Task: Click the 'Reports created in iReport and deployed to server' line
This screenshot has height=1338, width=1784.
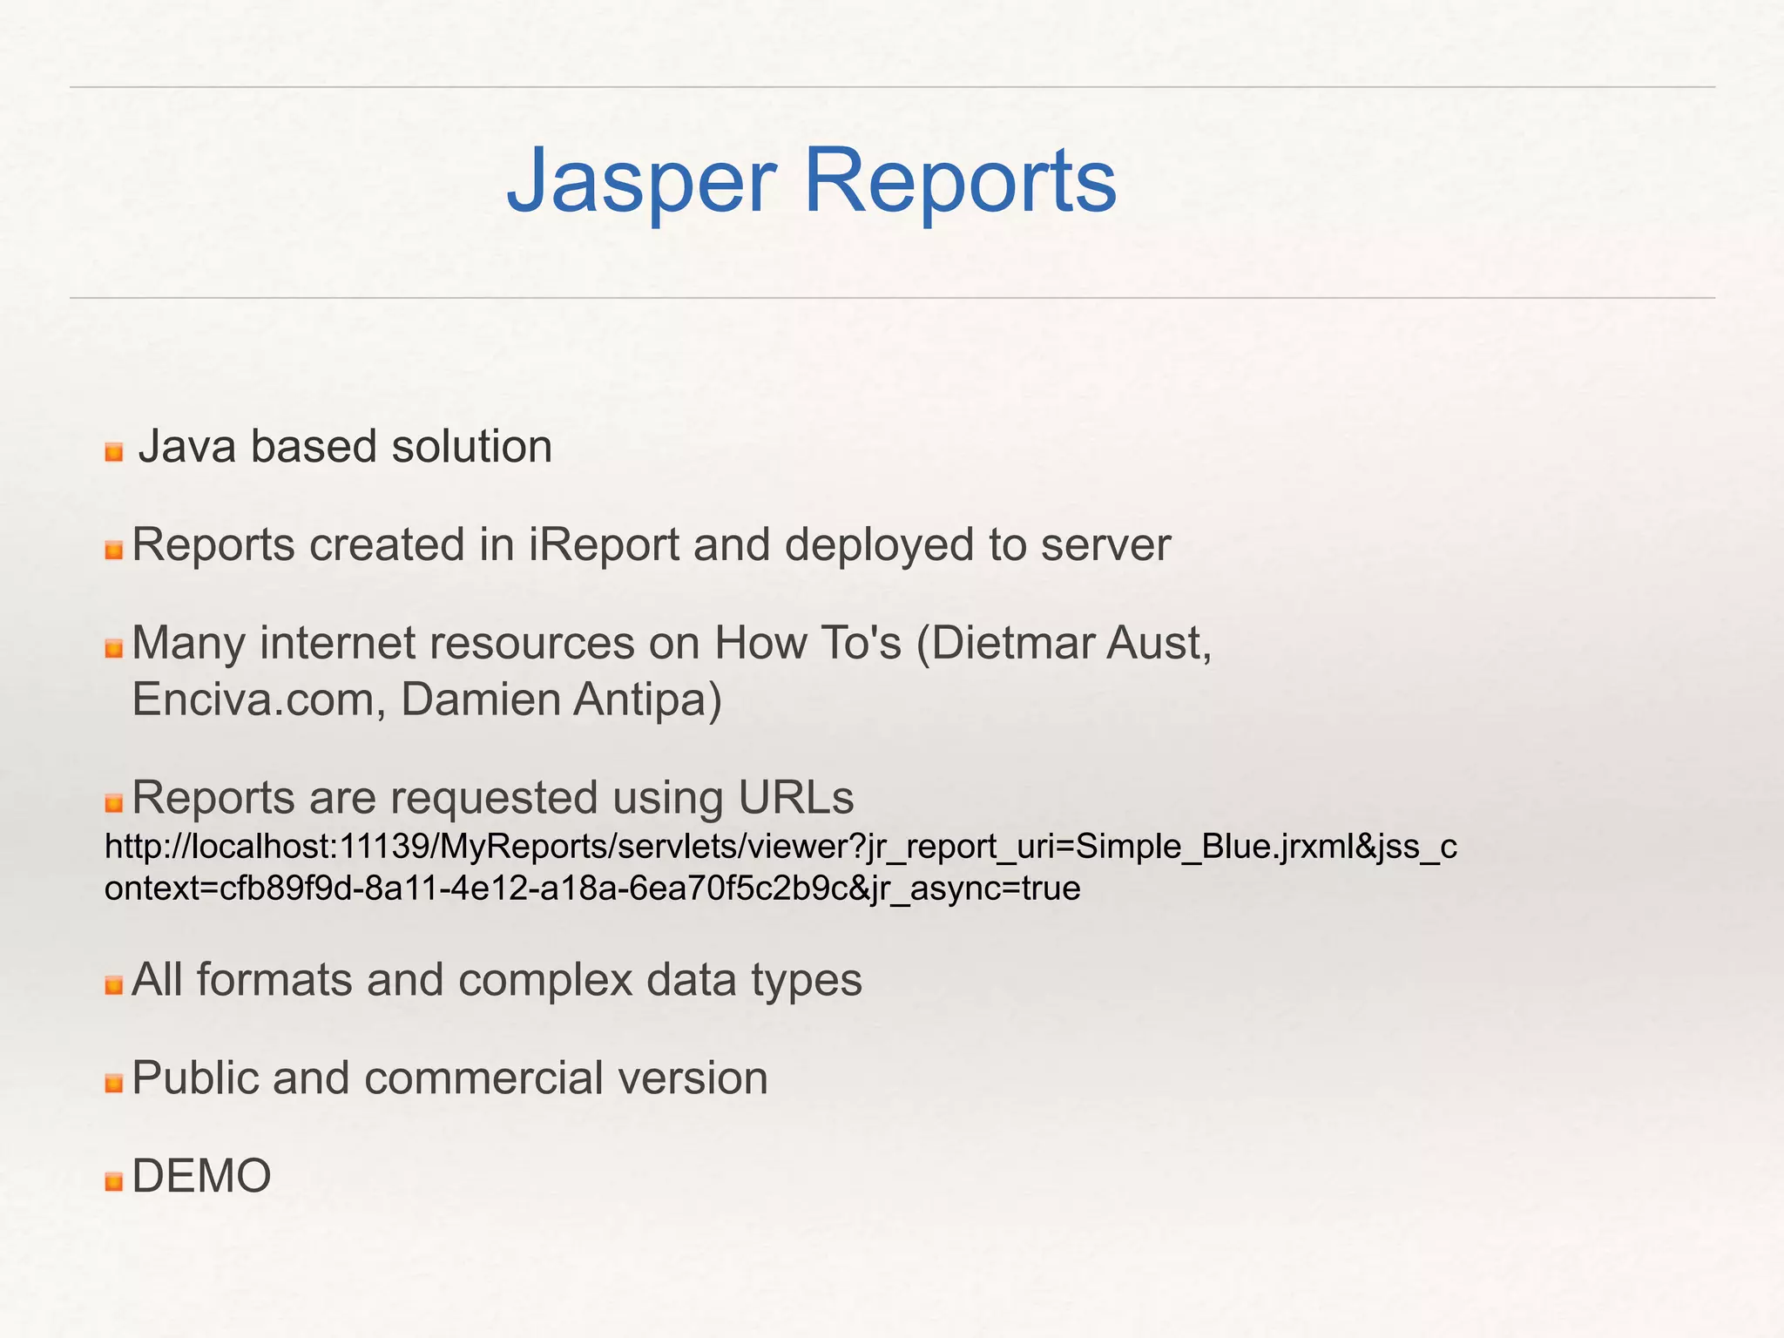Action: click(652, 545)
